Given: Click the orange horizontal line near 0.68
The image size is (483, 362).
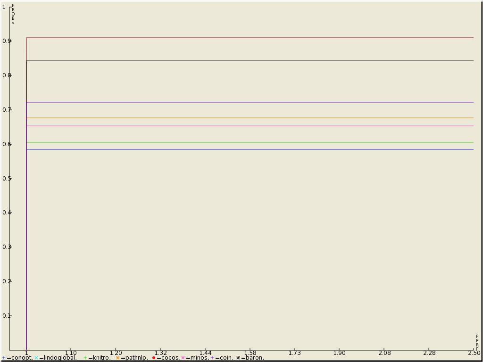Looking at the screenshot, I should [250, 118].
